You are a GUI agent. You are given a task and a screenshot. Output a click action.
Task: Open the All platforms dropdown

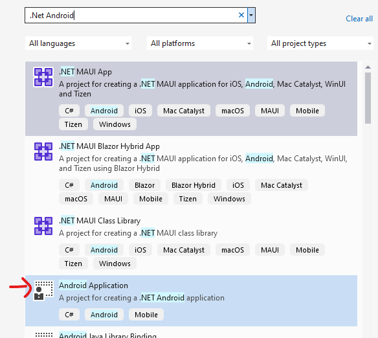coord(200,43)
